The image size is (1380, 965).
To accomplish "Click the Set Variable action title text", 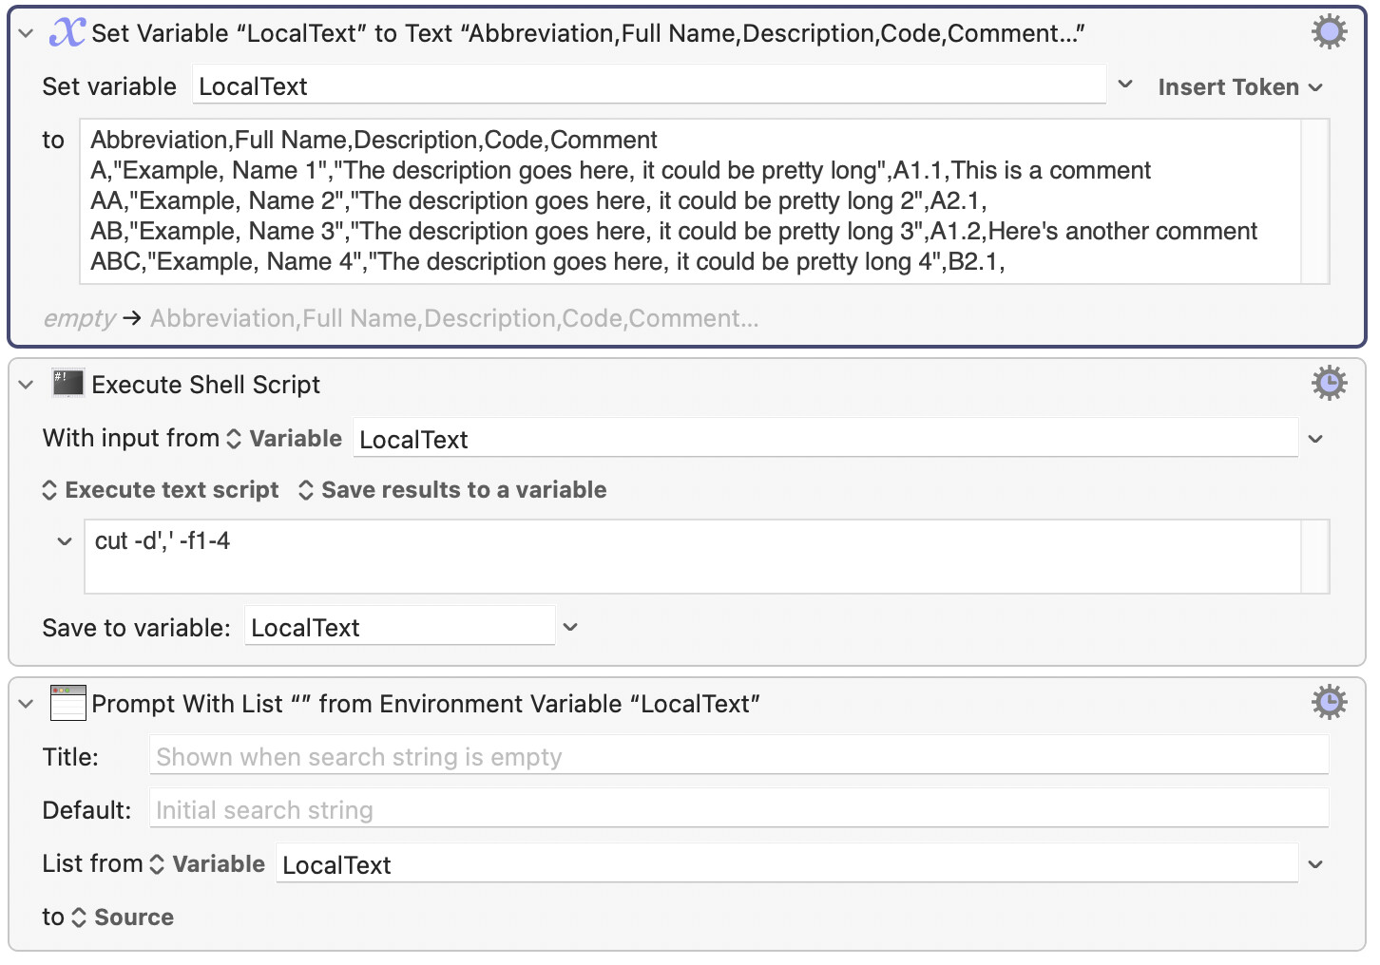I will (588, 33).
